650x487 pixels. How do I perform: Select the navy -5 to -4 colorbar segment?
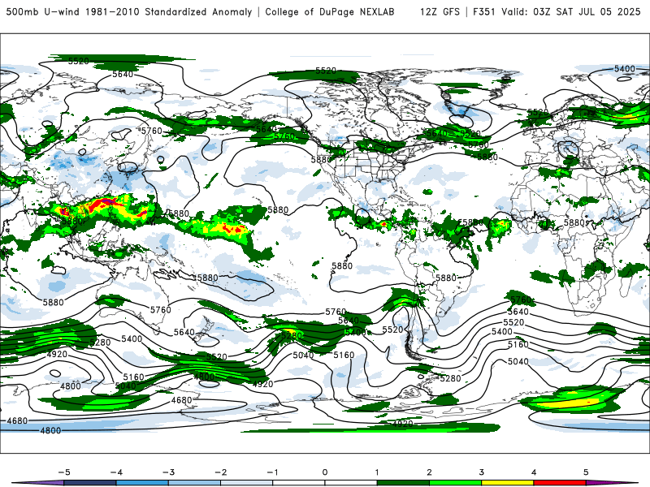coord(90,483)
